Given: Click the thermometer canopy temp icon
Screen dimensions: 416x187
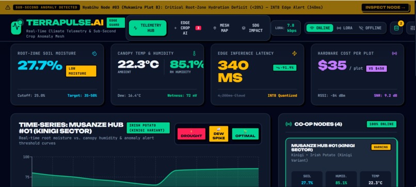Looking at the screenshot, I should 194,54.
